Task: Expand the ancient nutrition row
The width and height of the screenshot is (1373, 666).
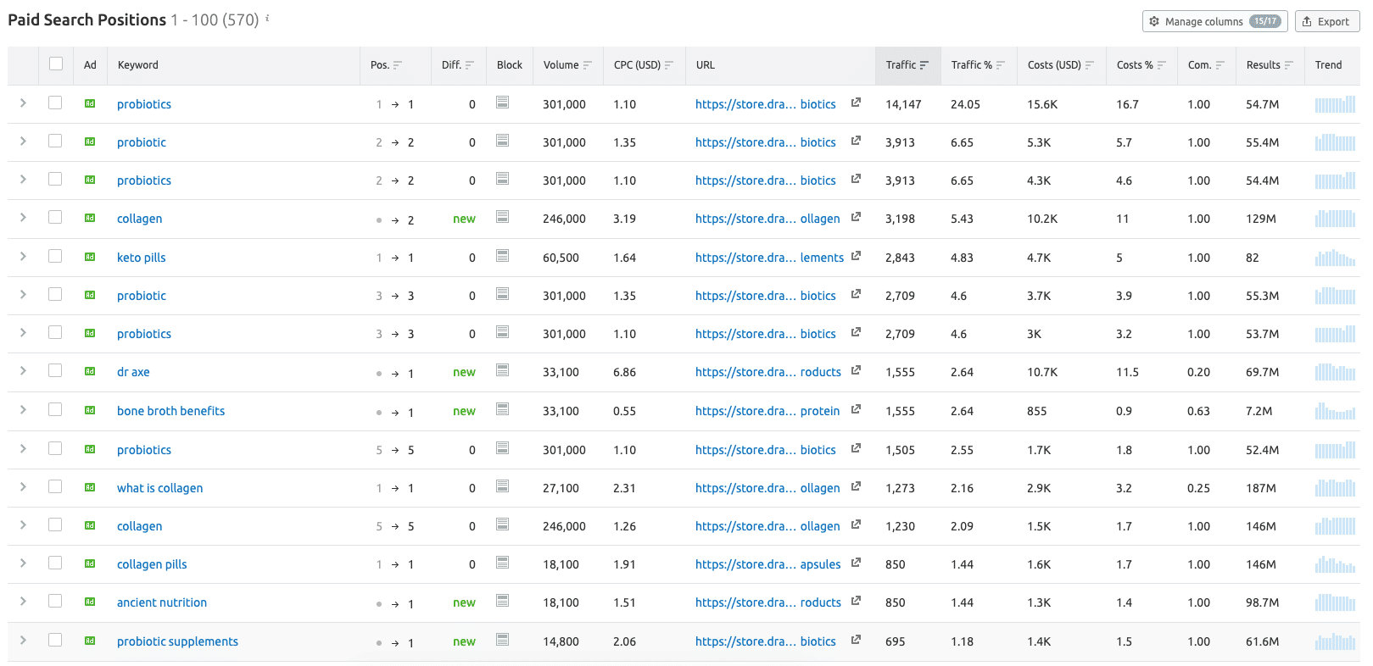Action: coord(23,601)
